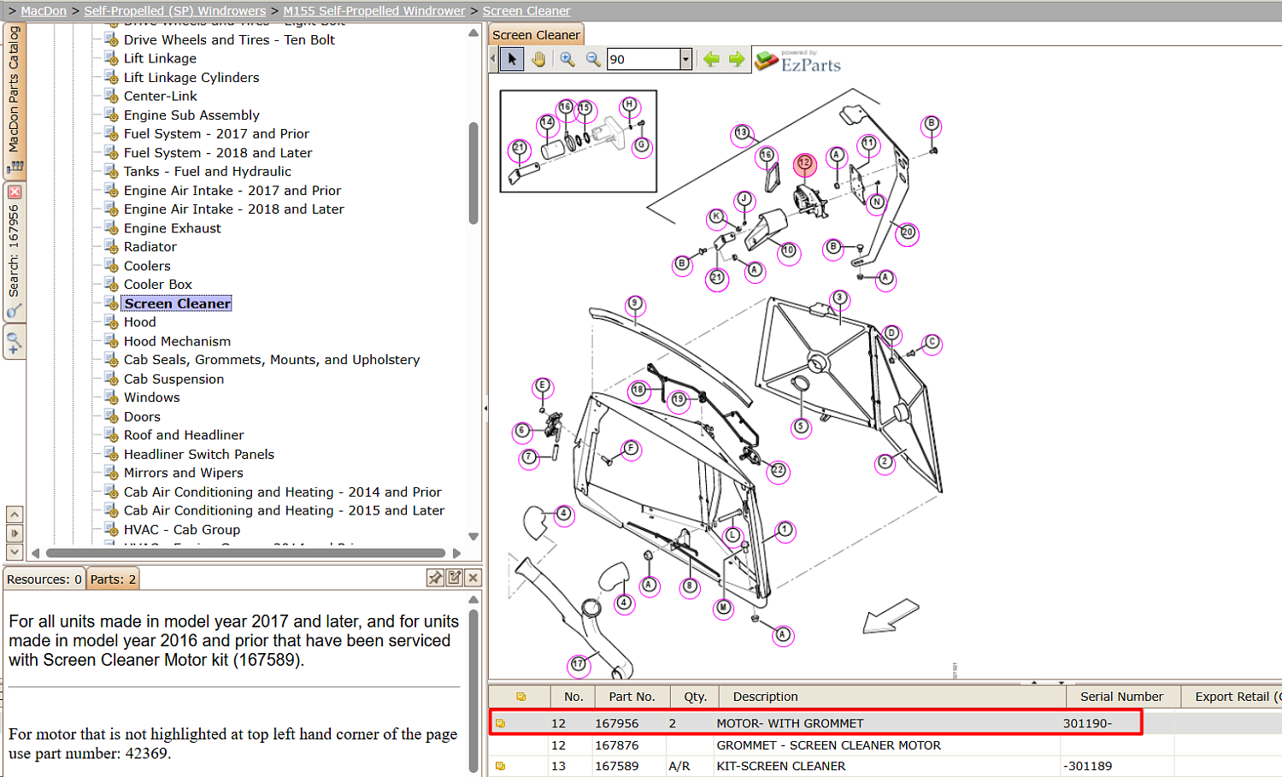Open the new search magnifier tab
This screenshot has height=777, width=1282.
coord(15,343)
